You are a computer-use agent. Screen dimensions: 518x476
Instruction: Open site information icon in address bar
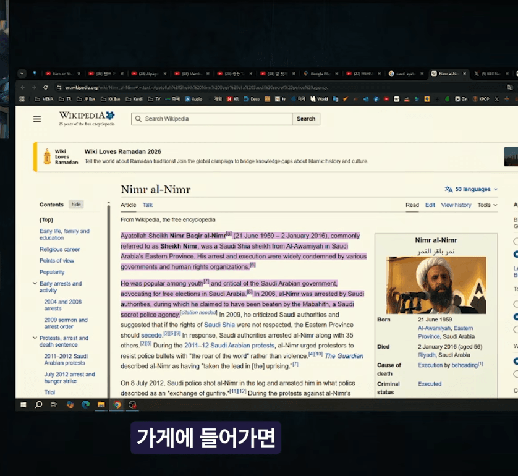tap(59, 87)
